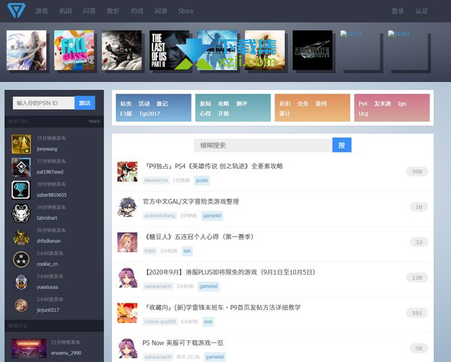Open the Fall Guys game cover

click(74, 50)
